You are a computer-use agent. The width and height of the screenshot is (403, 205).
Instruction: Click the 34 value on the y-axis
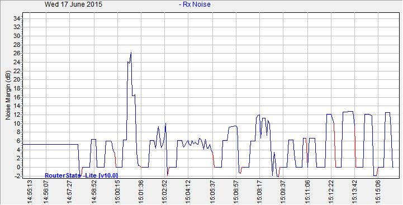click(x=17, y=18)
